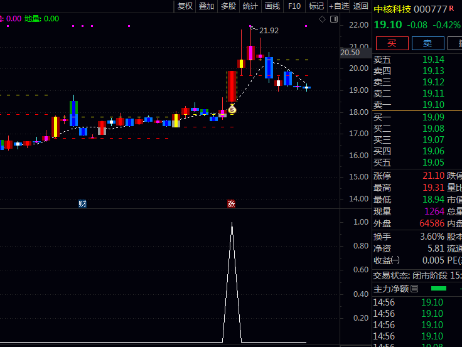This screenshot has height=347, width=462.
Task: Select the 卖一 price 19.10
Action: click(433, 105)
